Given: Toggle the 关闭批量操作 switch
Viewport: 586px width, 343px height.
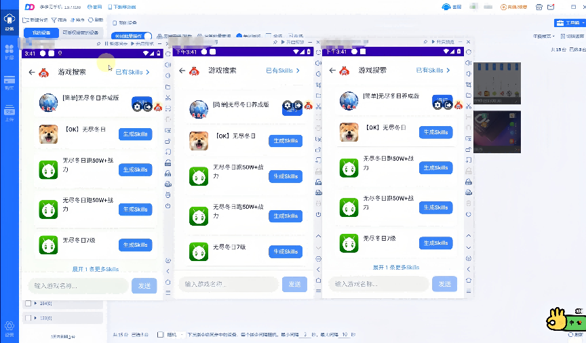Looking at the screenshot, I should click(x=132, y=36).
